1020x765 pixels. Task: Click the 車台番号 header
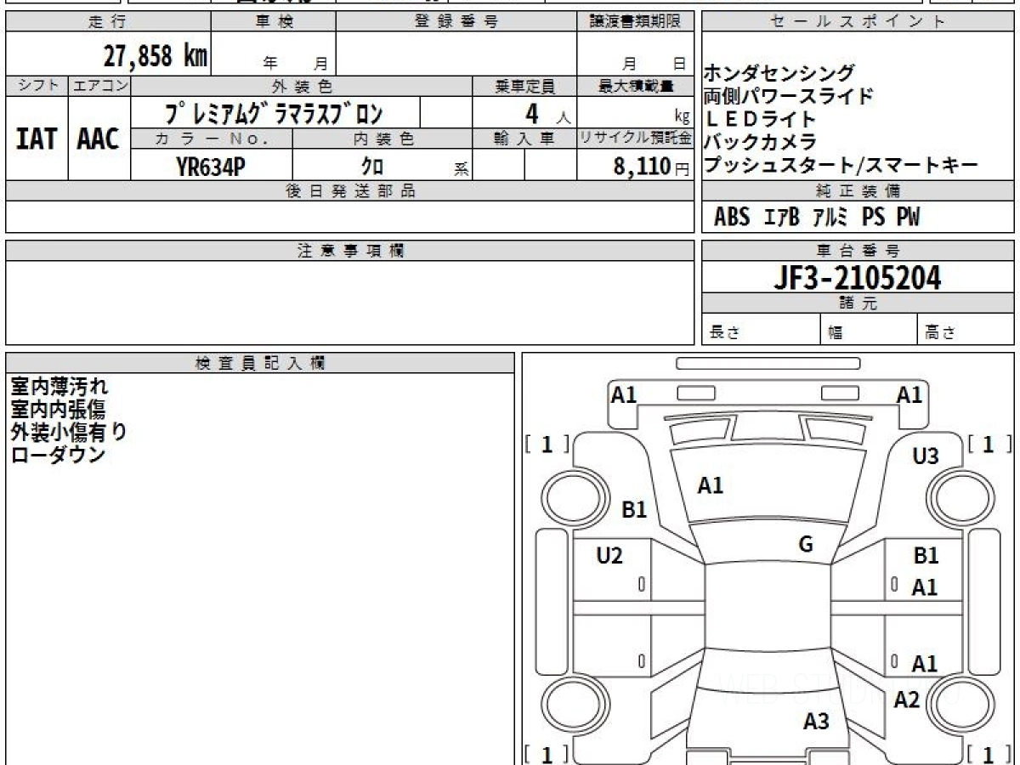858,251
